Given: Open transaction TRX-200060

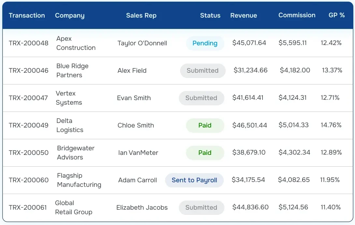Looking at the screenshot, I should pos(29,180).
